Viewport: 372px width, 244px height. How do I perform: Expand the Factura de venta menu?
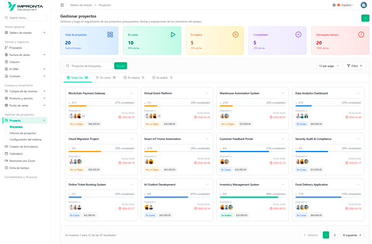click(25, 55)
